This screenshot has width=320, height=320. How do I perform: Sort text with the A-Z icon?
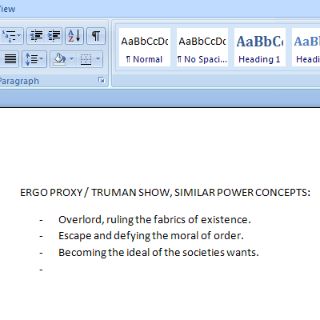(x=74, y=36)
